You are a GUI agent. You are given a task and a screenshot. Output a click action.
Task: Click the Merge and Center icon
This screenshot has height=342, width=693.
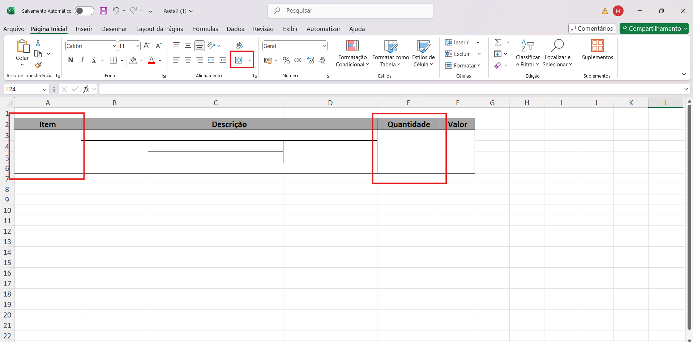[239, 60]
